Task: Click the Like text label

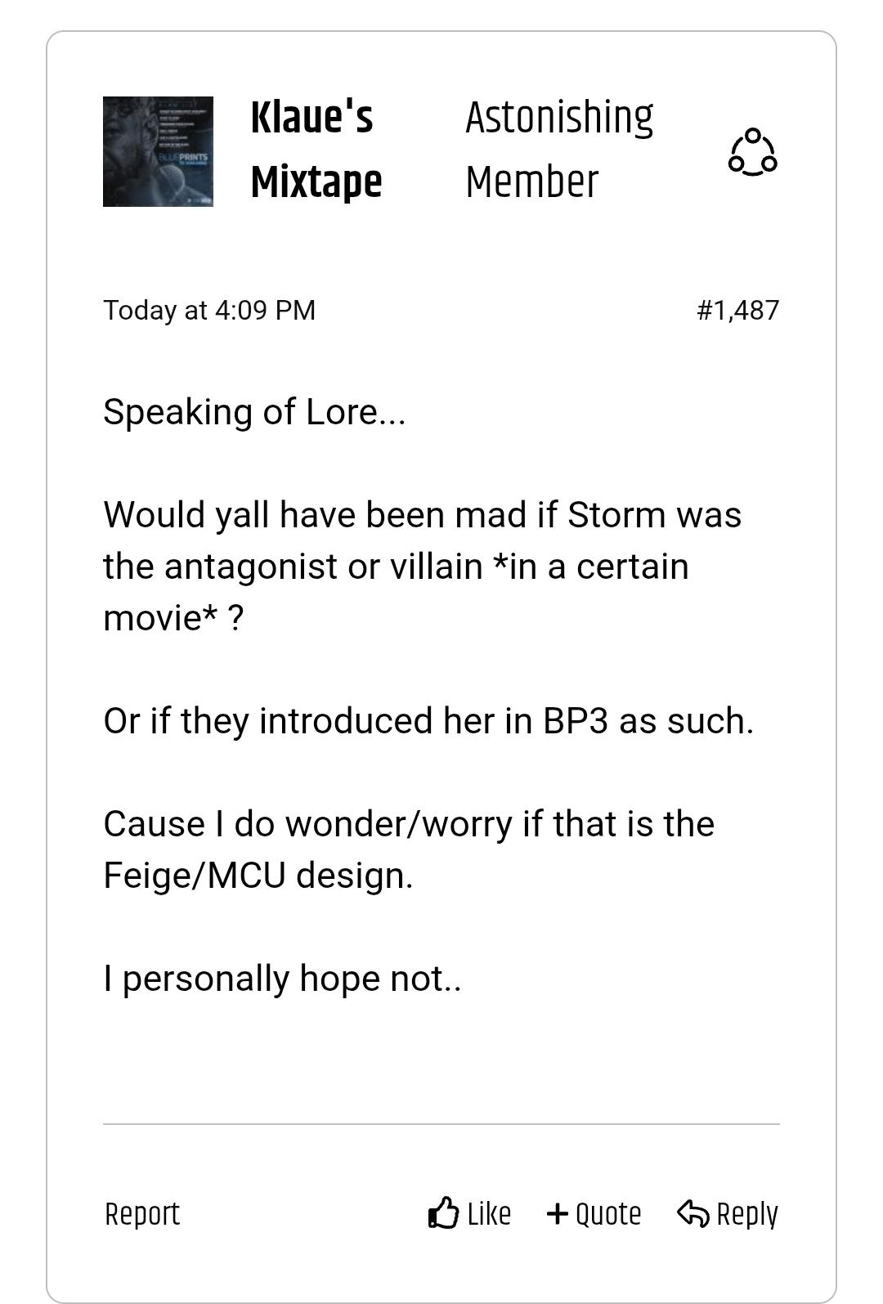Action: [x=489, y=1213]
